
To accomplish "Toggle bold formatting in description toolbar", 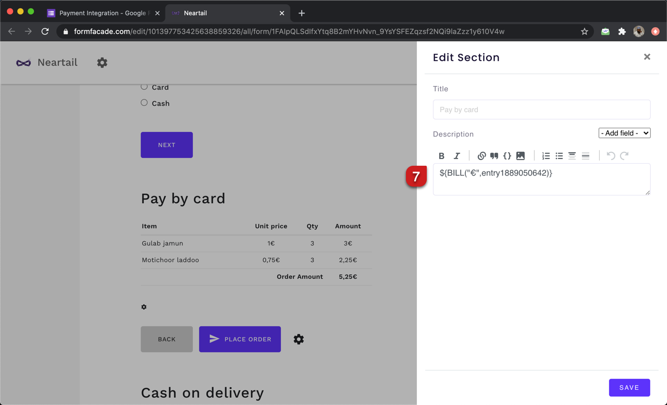I will [441, 156].
